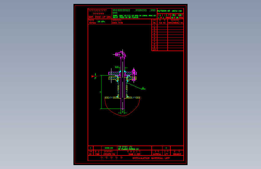Click the 'd' diameter dimension at pipe bottom
Image resolution: width=261 pixels, height=169 pixels.
[x=123, y=112]
